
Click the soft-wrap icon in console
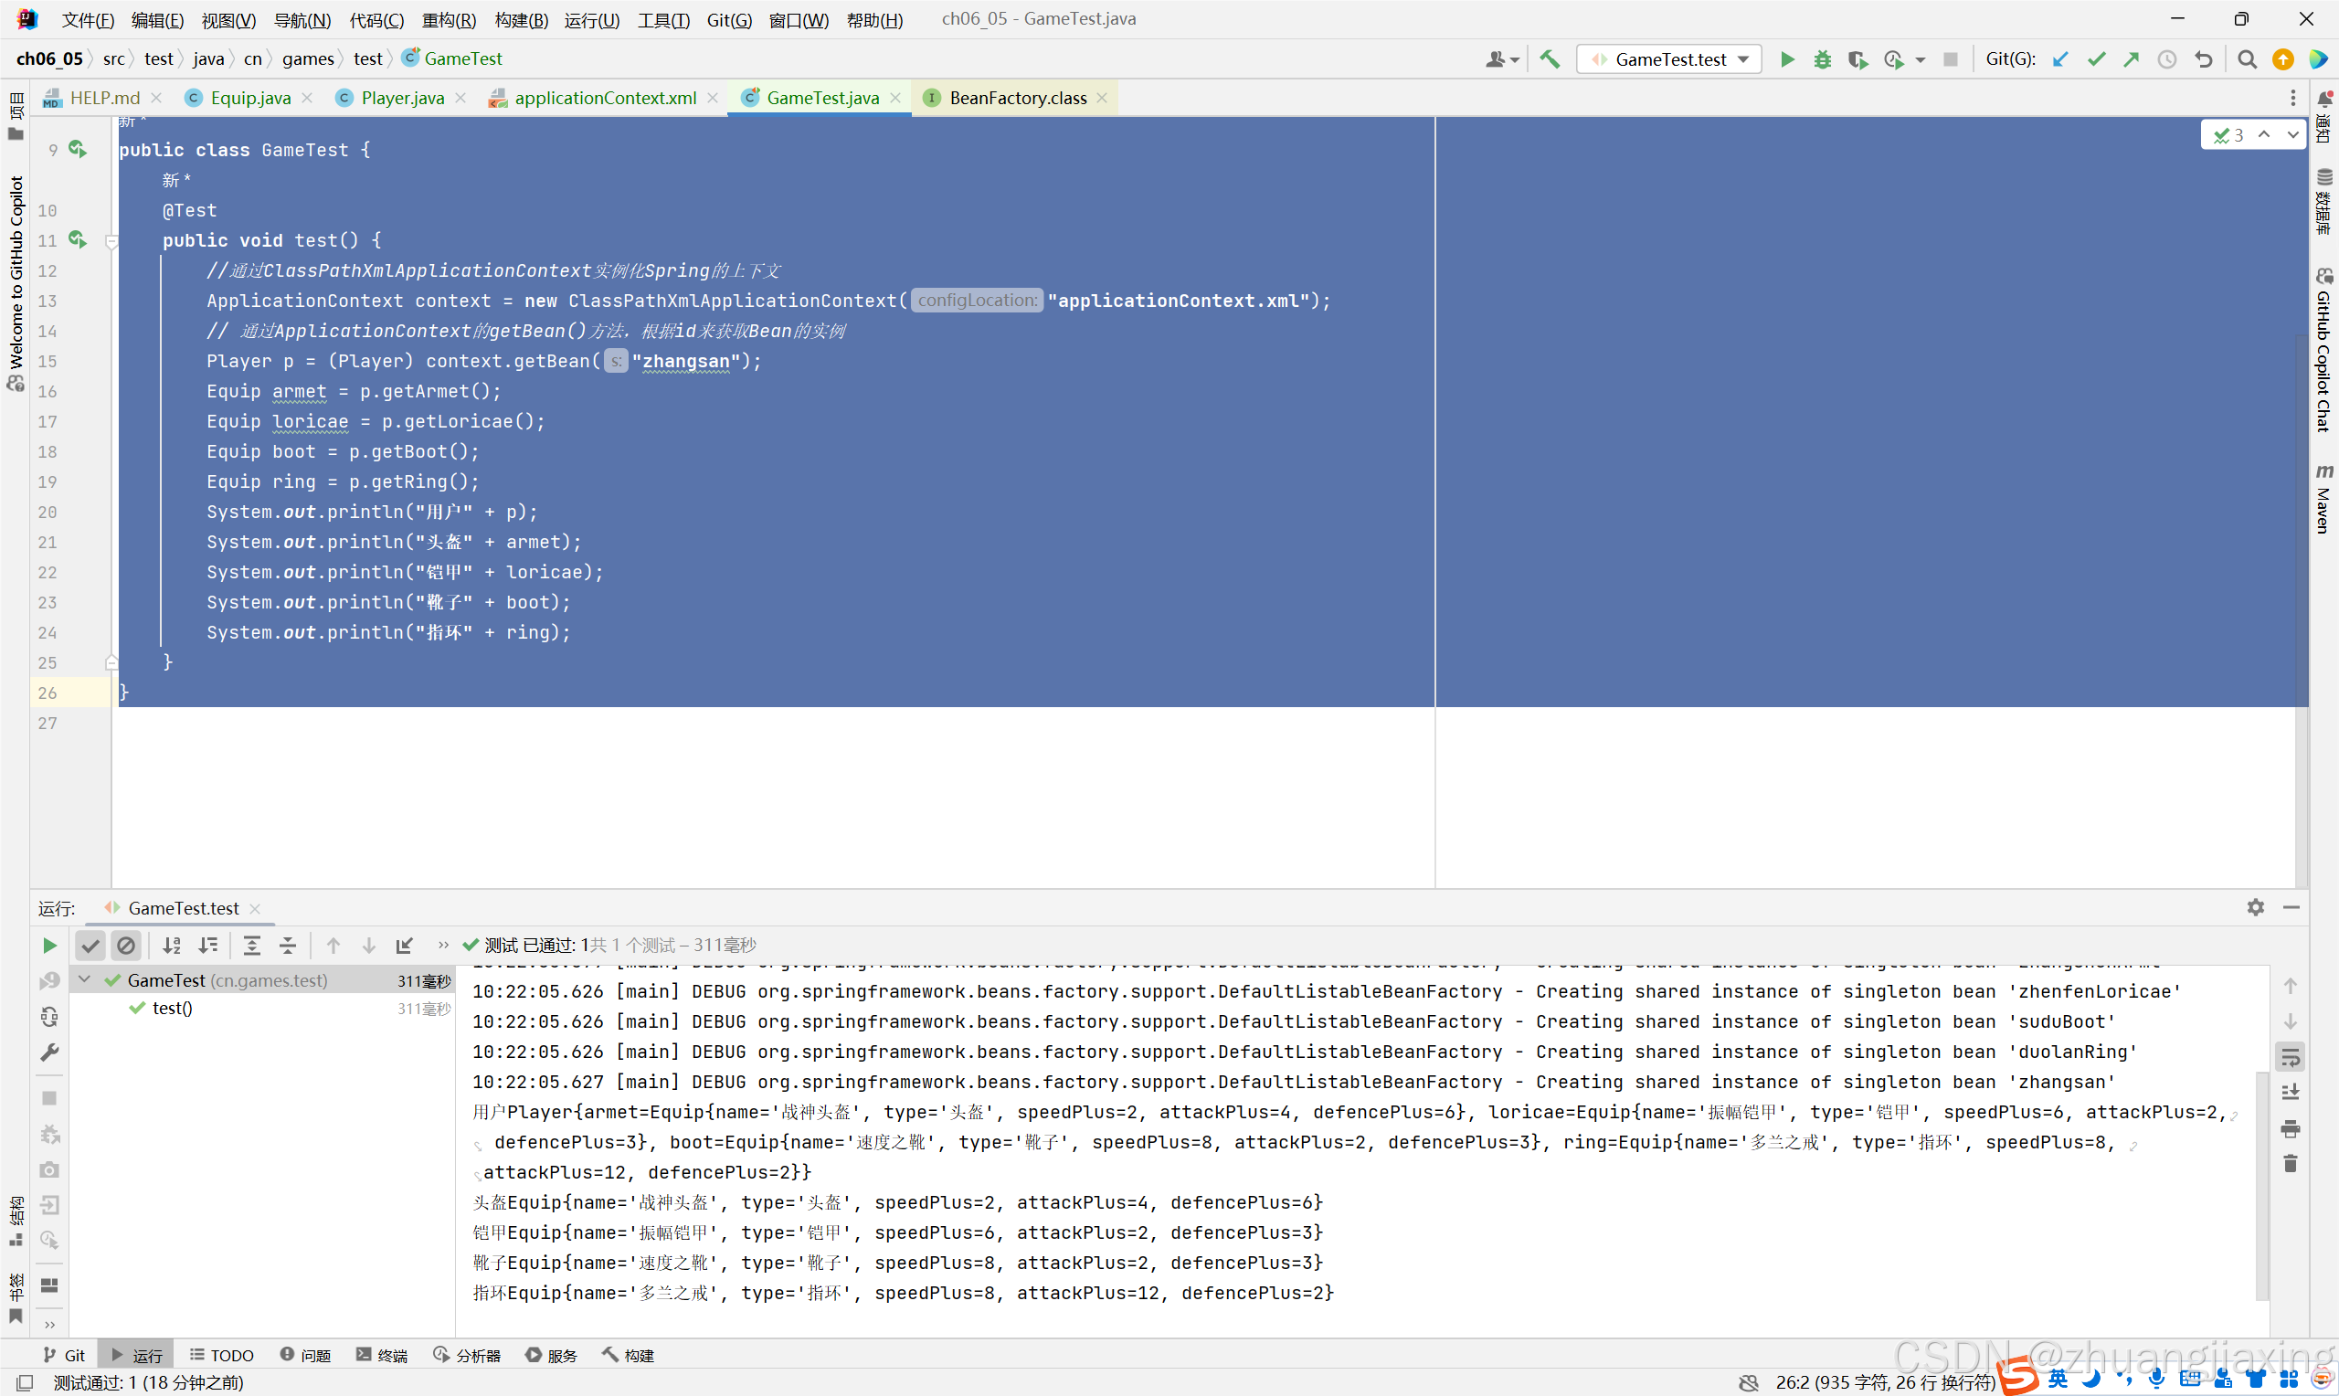click(2290, 1057)
